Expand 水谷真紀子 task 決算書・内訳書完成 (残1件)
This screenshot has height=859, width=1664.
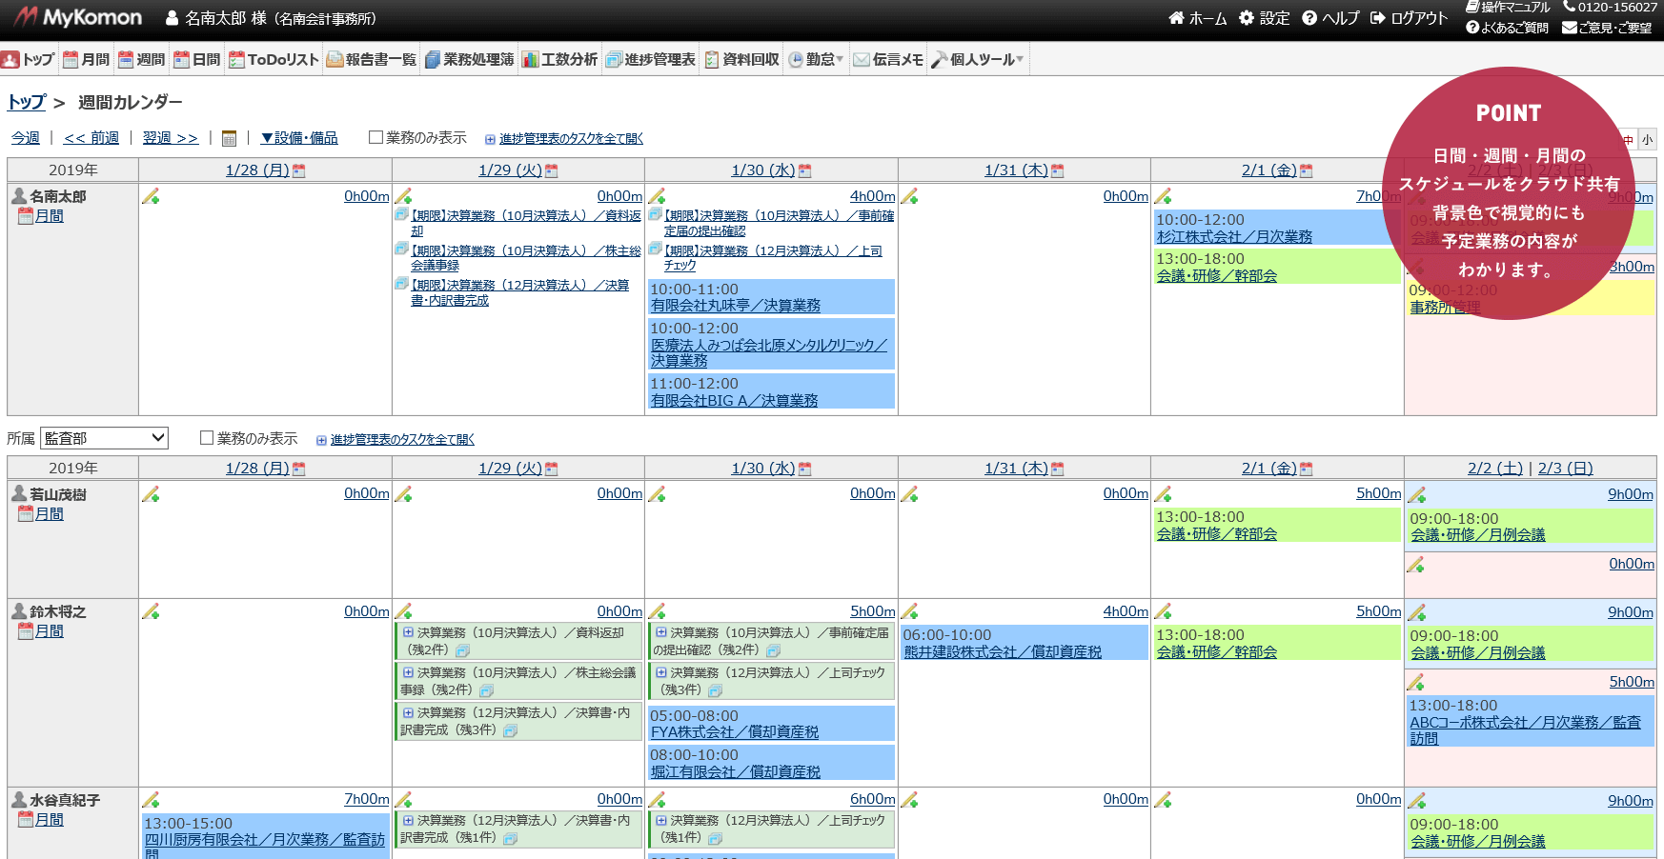[x=408, y=820]
